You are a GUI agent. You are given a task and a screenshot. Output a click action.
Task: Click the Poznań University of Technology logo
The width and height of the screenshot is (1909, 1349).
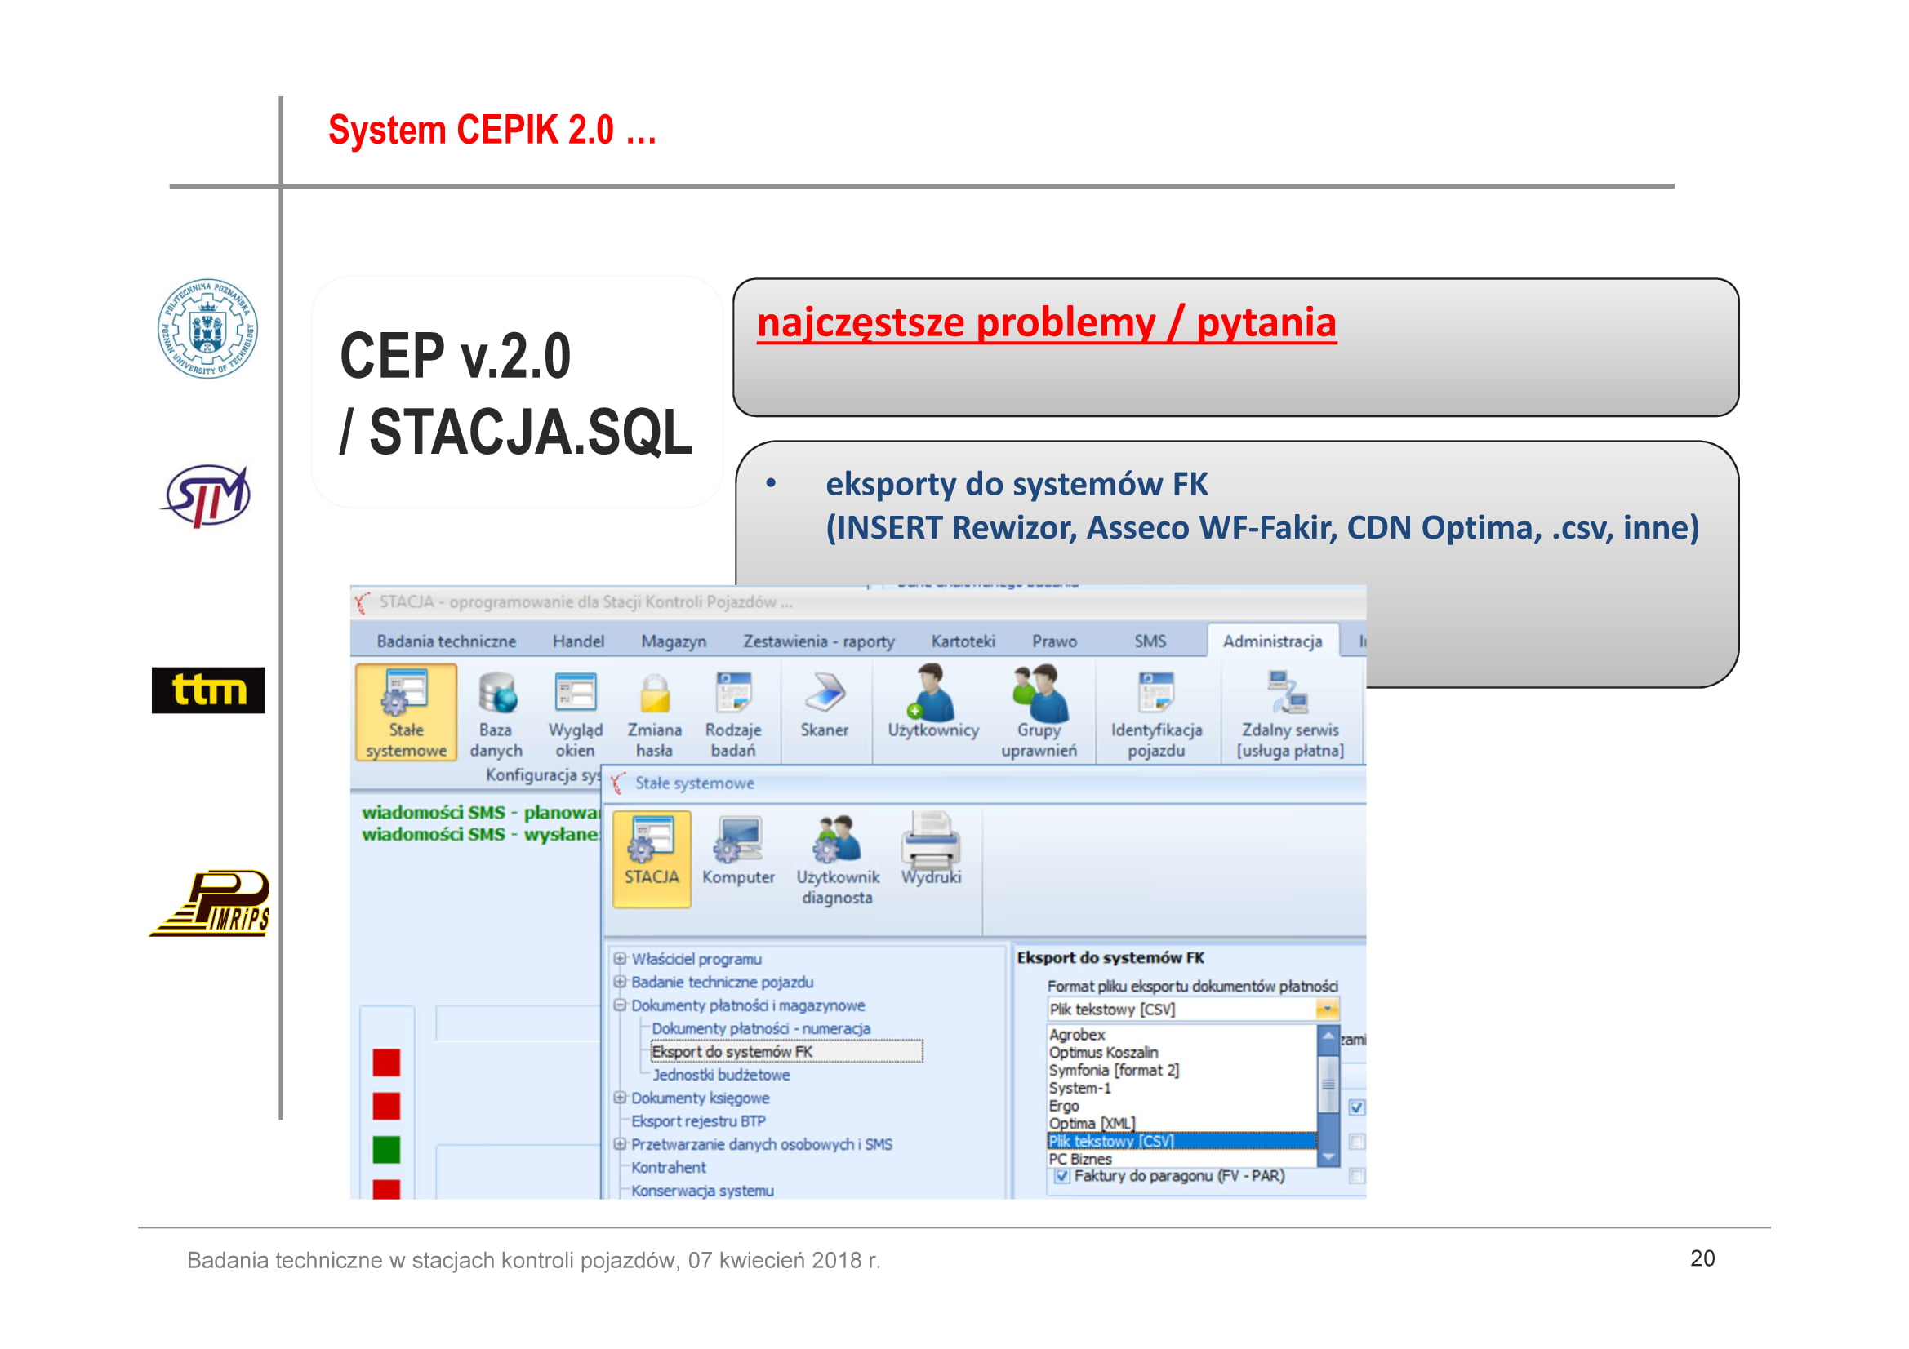coord(208,328)
